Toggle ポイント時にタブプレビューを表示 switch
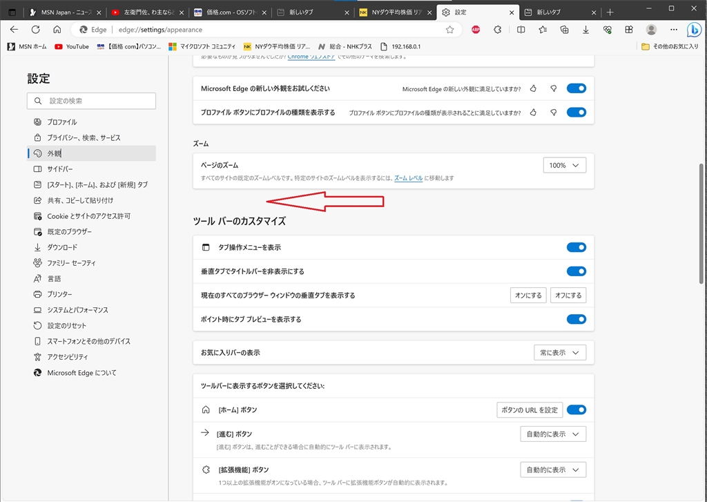 coord(577,319)
